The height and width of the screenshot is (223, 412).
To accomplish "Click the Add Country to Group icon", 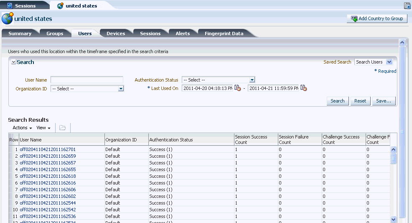I will tap(354, 18).
